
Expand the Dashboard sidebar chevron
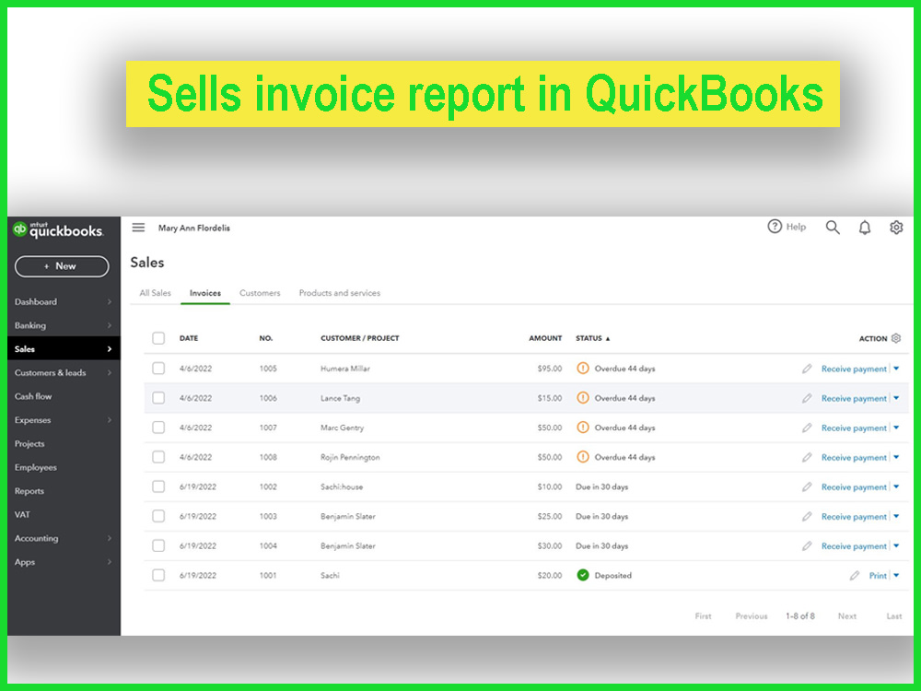pos(110,301)
